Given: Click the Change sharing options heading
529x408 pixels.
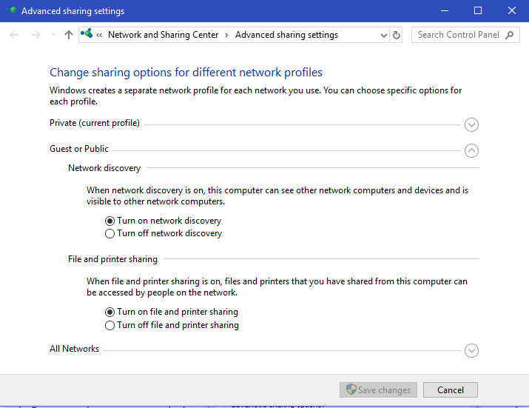Looking at the screenshot, I should coord(186,73).
